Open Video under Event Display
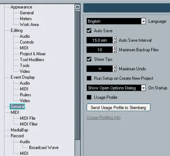Screen dimensions: 170x156 tap(25, 101)
